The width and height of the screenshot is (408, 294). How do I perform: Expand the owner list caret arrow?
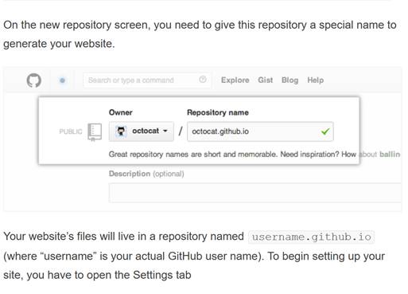click(165, 131)
